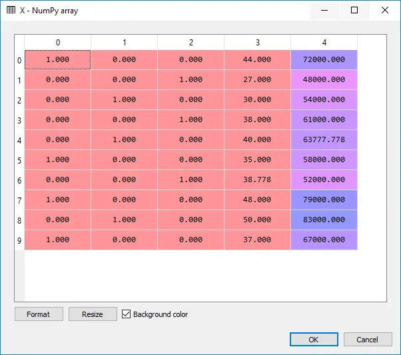401x355 pixels.
Task: Select row header 2
Action: pyautogui.click(x=19, y=100)
